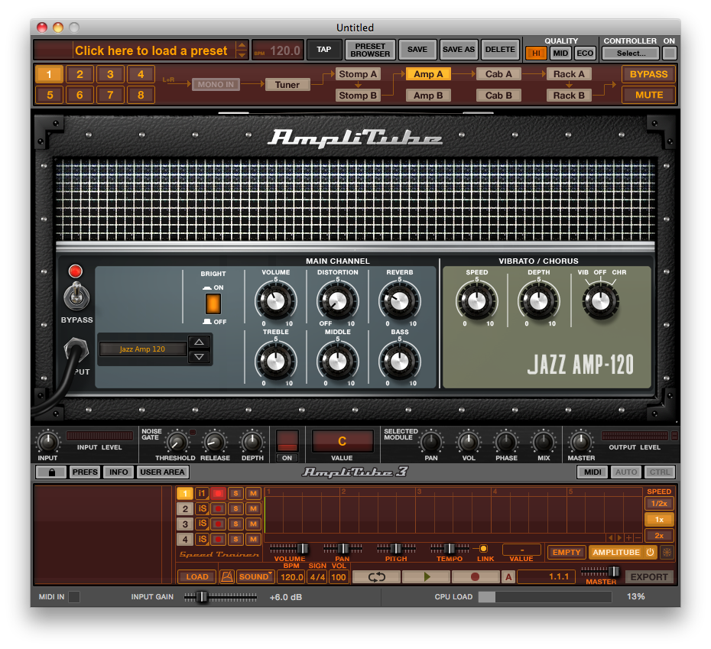Open the preset list 'Click here to load a preset'
This screenshot has width=711, height=649.
coord(151,50)
